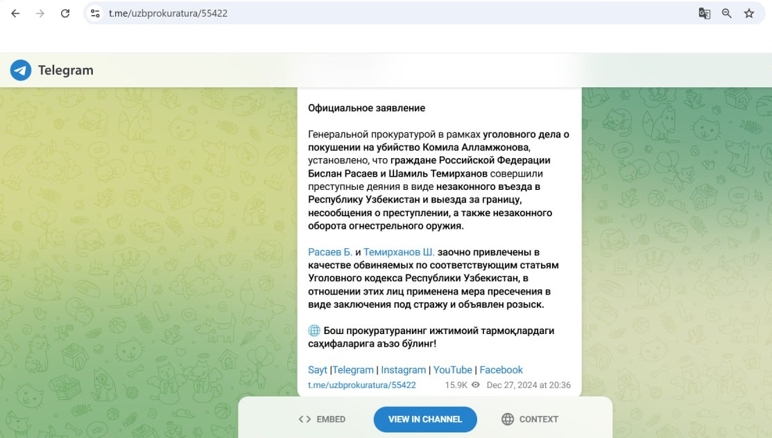The height and width of the screenshot is (438, 772).
Task: Open the zoom magnifier icon
Action: point(727,13)
